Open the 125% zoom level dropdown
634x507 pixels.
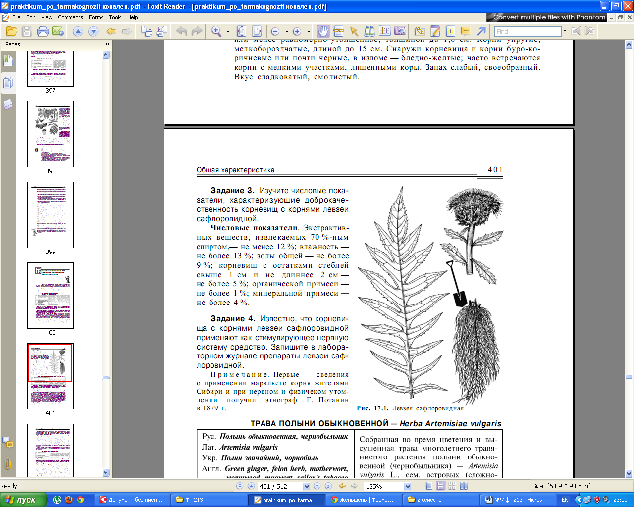408,486
